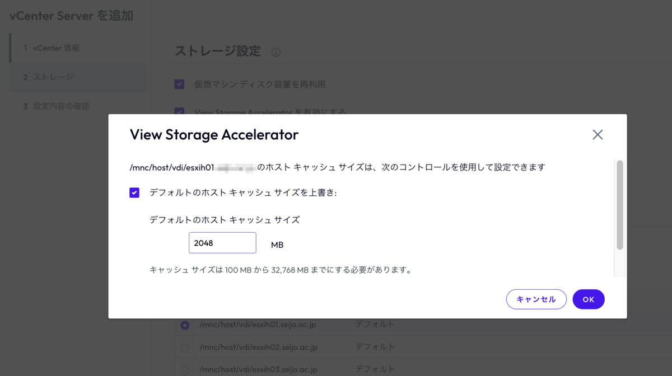672x376 pixels.
Task: Click the キャッシュ サイズは 100 MB から 32,768 MB text
Action: pyautogui.click(x=281, y=270)
